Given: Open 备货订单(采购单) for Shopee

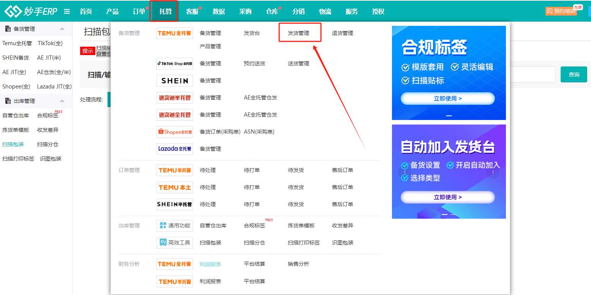Looking at the screenshot, I should pyautogui.click(x=220, y=132).
